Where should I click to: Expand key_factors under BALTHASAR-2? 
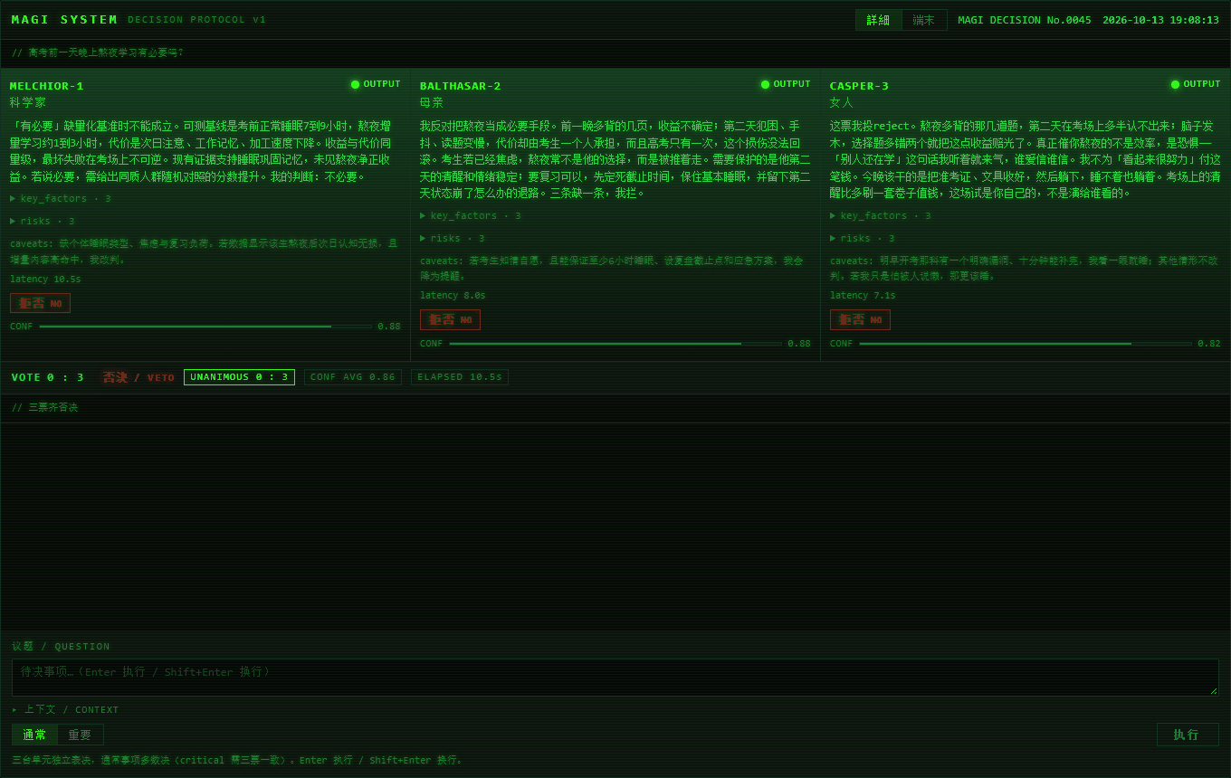(x=471, y=215)
